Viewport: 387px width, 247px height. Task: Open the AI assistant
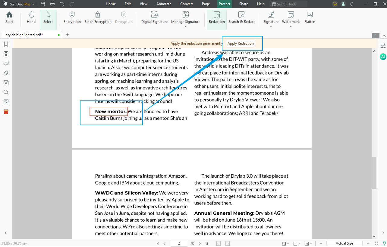pyautogui.click(x=383, y=56)
